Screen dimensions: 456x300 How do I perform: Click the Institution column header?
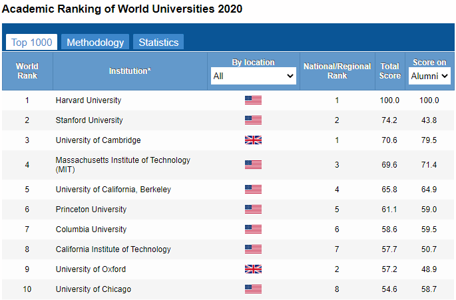coord(130,71)
